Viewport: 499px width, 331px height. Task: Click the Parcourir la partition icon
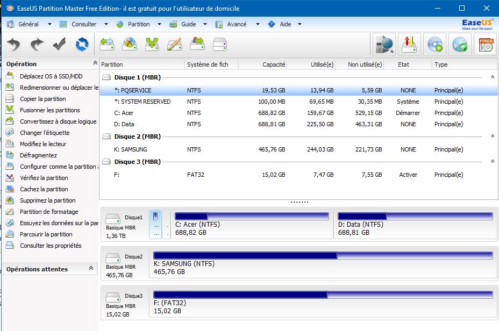pos(10,234)
